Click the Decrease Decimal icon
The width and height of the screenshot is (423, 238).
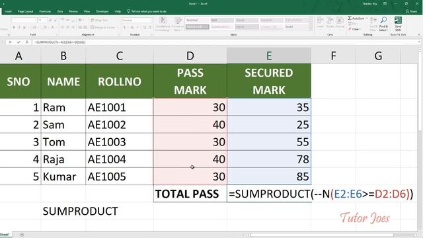[x=150, y=27]
